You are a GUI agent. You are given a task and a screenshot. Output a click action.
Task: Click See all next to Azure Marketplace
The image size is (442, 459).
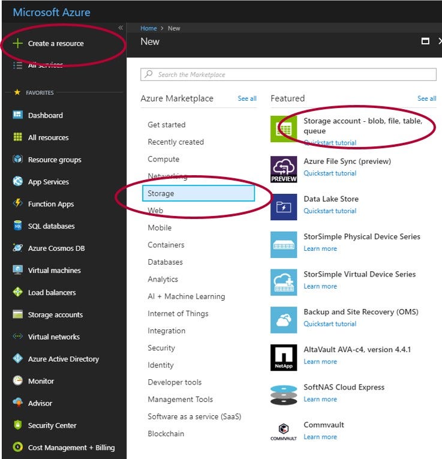[247, 98]
